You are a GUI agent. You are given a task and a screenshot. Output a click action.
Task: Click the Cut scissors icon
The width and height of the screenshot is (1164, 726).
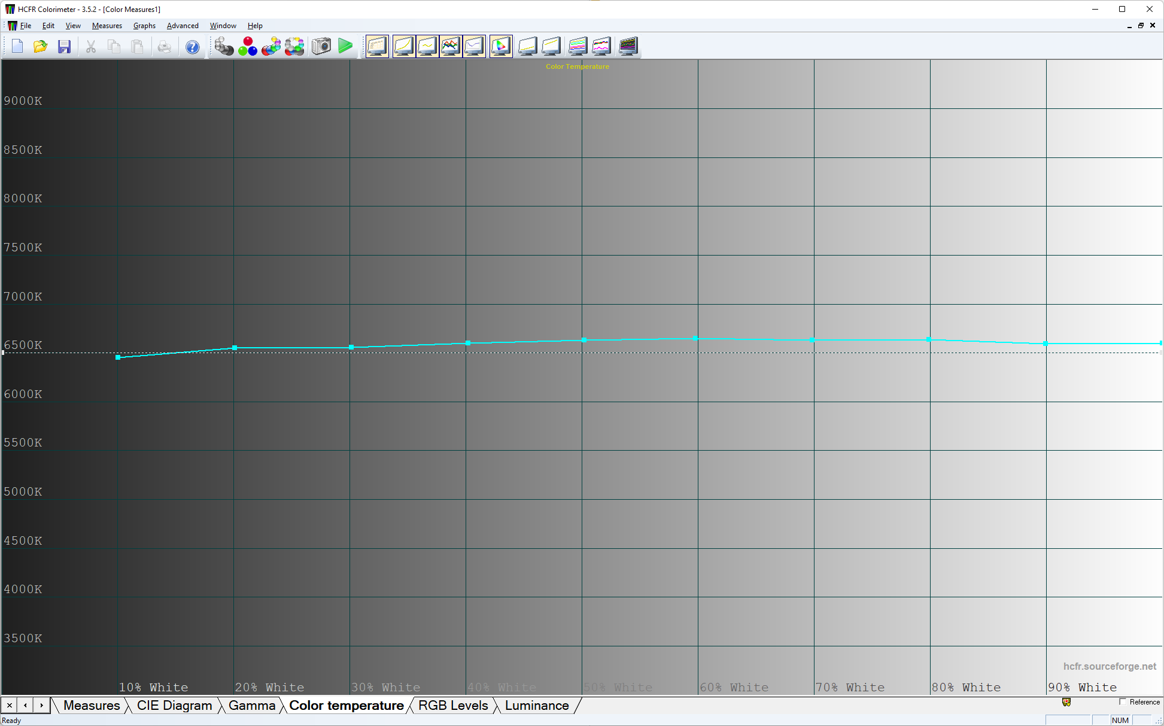[91, 46]
